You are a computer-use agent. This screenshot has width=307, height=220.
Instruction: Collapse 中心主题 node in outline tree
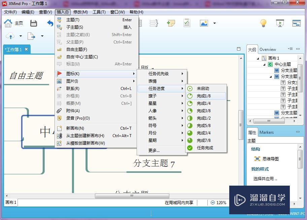tap(265, 64)
